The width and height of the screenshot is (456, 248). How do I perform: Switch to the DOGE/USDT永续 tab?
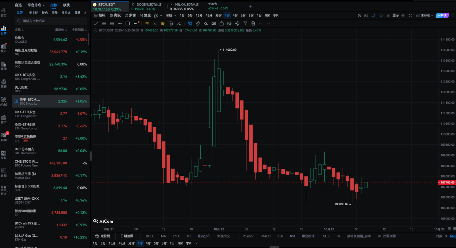click(x=148, y=5)
